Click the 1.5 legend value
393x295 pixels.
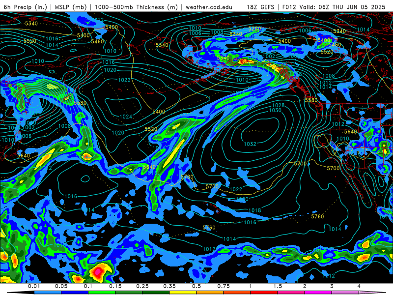[x=278, y=286]
